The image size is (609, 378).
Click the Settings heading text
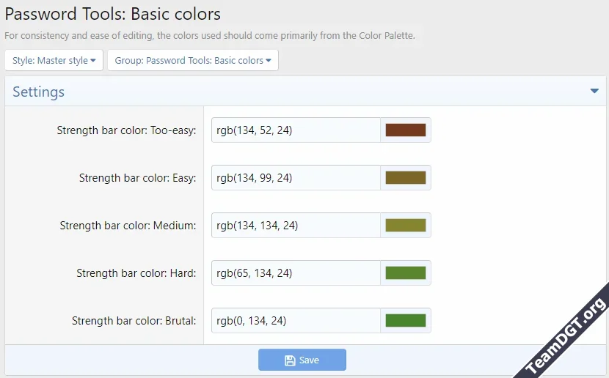click(38, 92)
